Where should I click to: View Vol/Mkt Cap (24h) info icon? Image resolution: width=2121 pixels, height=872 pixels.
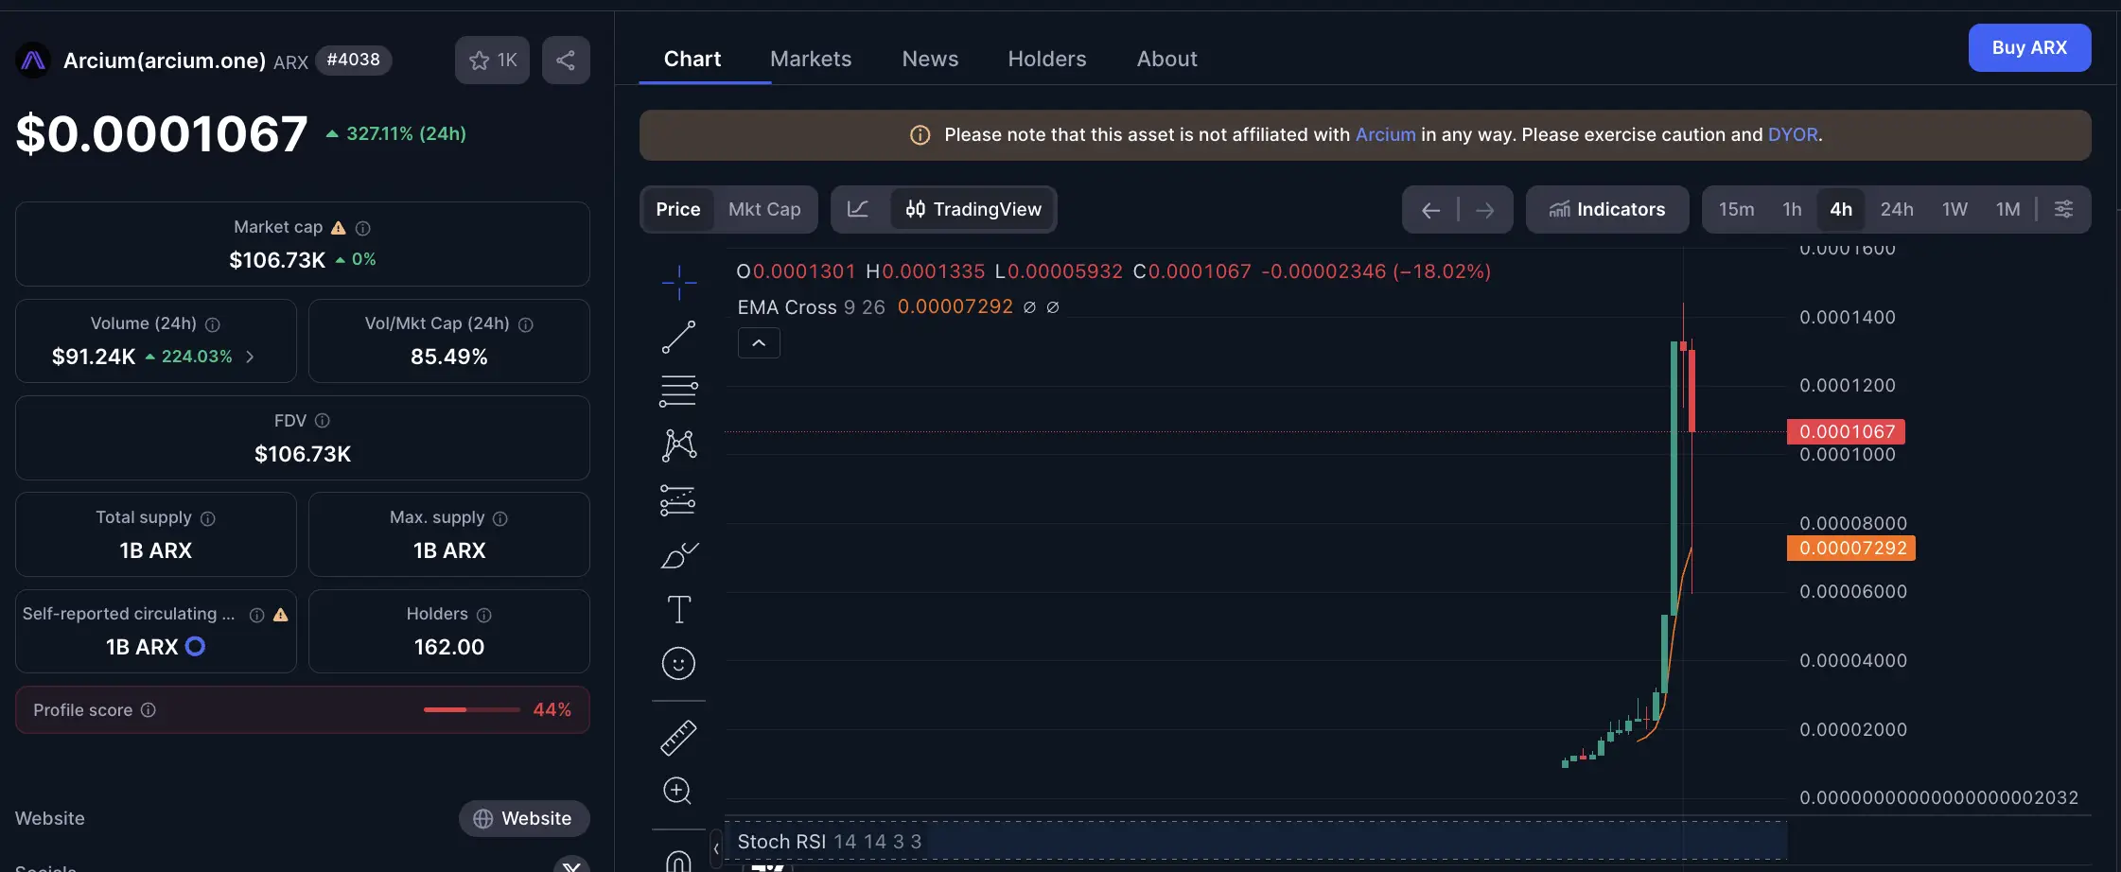[526, 324]
